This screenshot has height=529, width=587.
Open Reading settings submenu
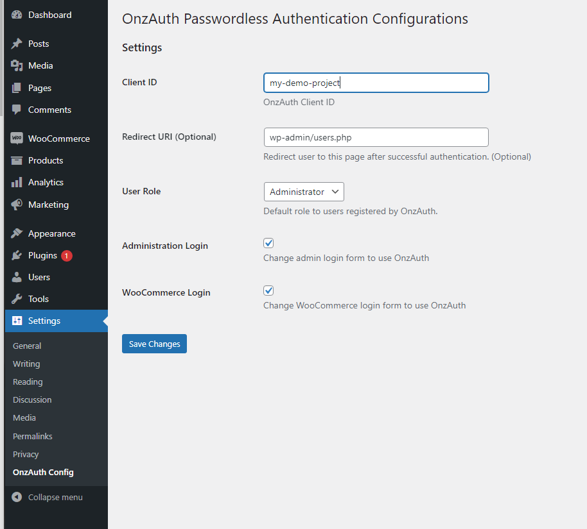tap(28, 382)
